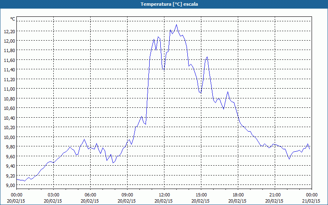Image resolution: width=328 pixels, height=205 pixels.
Task: Click the 11,00 temperature label
Action: pyautogui.click(x=9, y=89)
